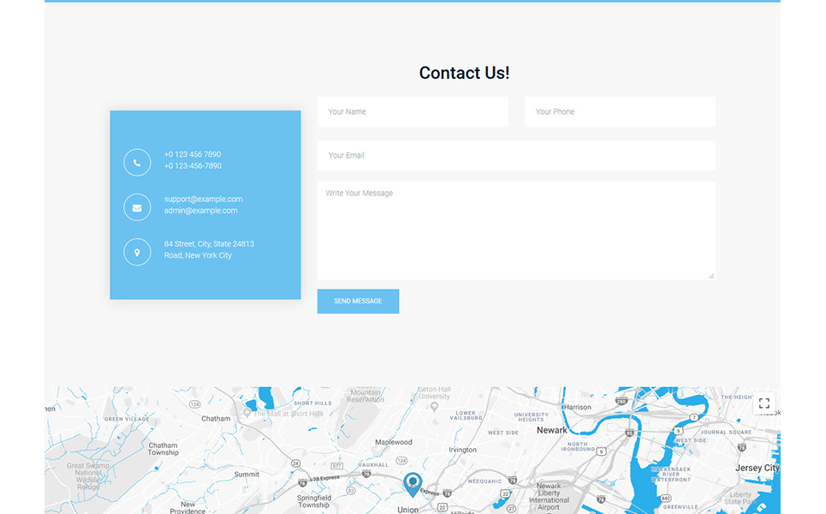Click the phone icon in the contact card
The image size is (826, 514).
[137, 163]
